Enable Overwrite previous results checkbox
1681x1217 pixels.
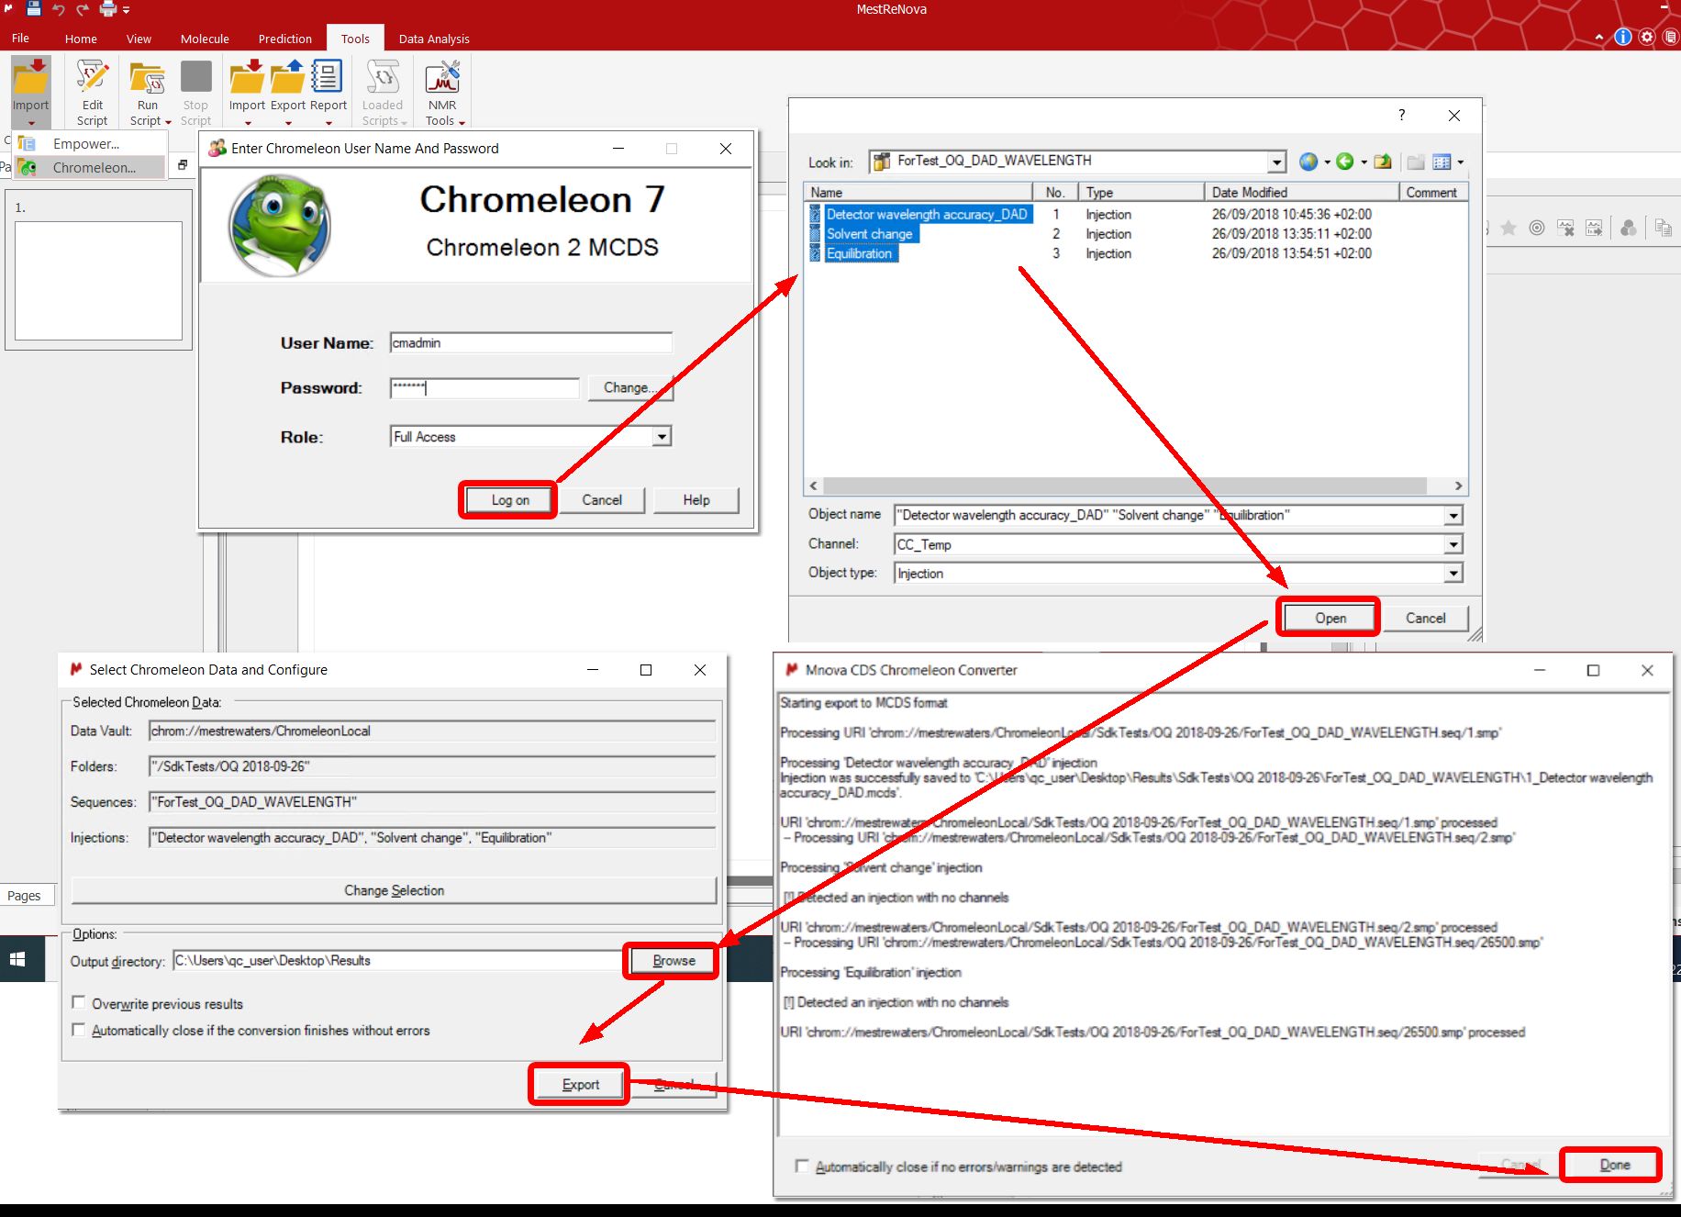pos(79,1002)
